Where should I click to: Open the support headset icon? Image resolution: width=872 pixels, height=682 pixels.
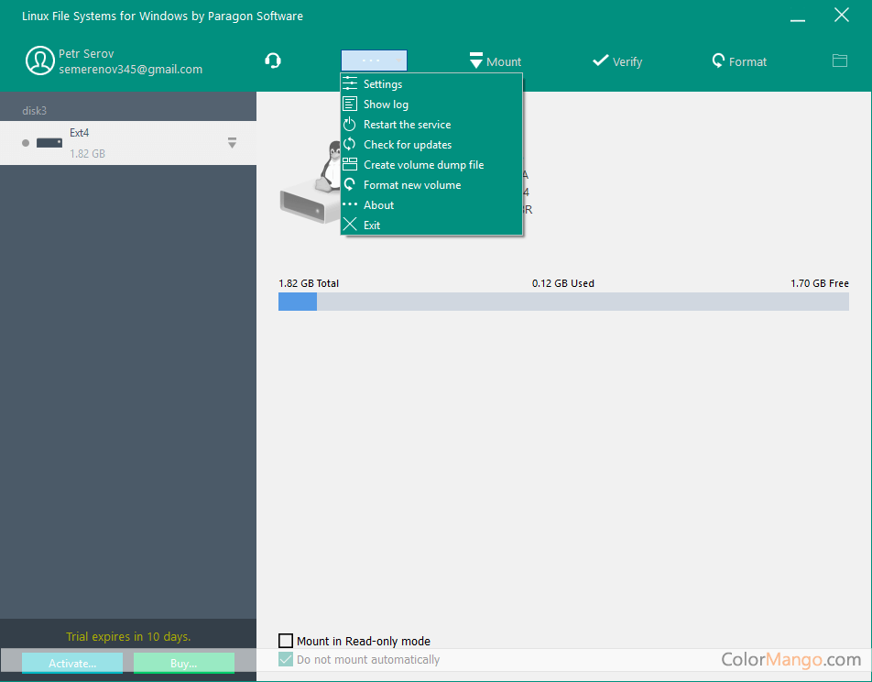coord(272,60)
